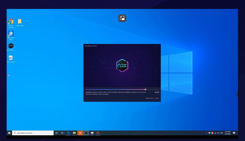Open the Windows Start menu
Image resolution: width=245 pixels, height=141 pixels.
(9, 133)
